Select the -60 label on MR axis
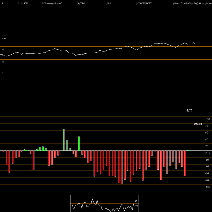The image size is (212, 212). [207, 173]
